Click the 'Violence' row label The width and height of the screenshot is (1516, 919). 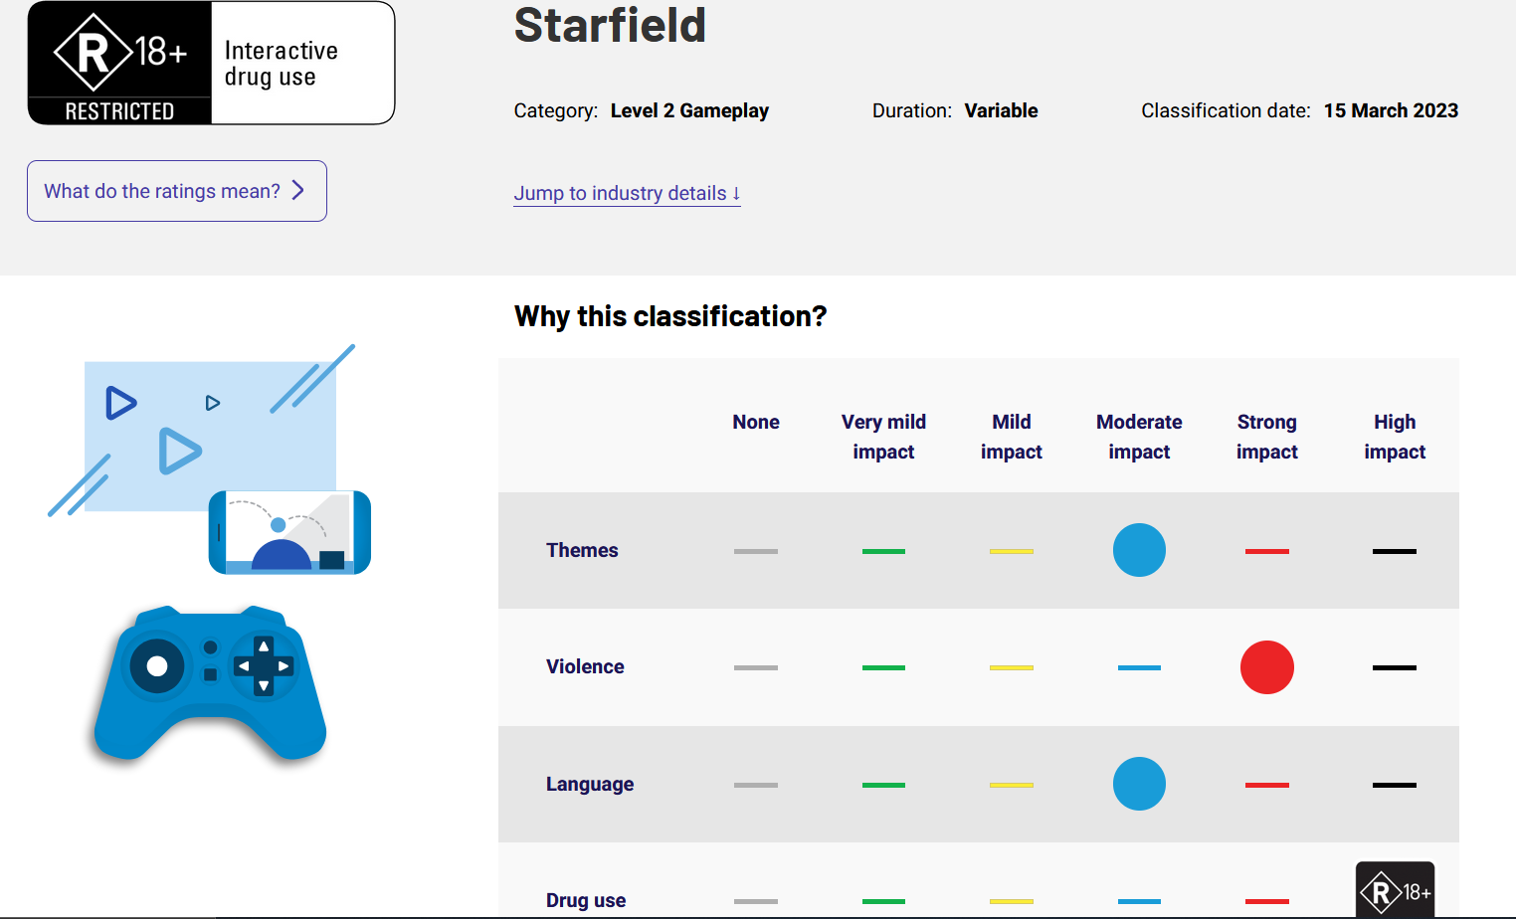coord(585,666)
